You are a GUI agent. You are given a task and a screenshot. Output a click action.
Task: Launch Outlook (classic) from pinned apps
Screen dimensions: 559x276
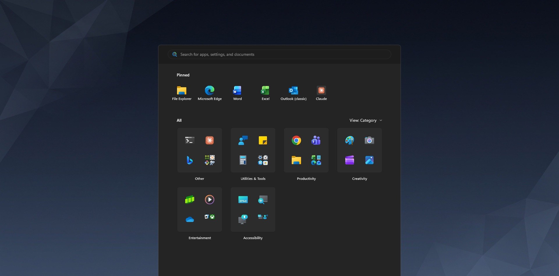[x=293, y=94]
